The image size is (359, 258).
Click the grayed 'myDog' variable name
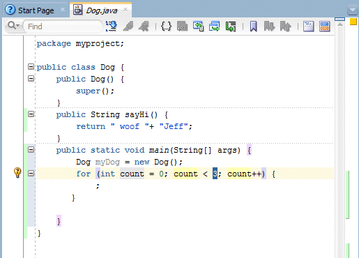pos(107,162)
